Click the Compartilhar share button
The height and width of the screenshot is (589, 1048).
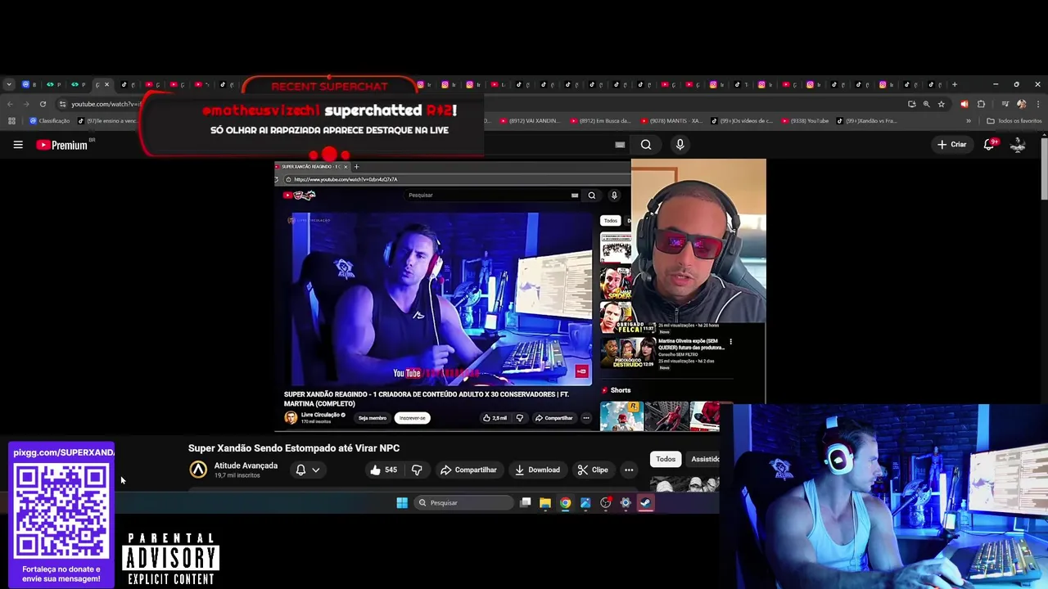click(x=468, y=470)
